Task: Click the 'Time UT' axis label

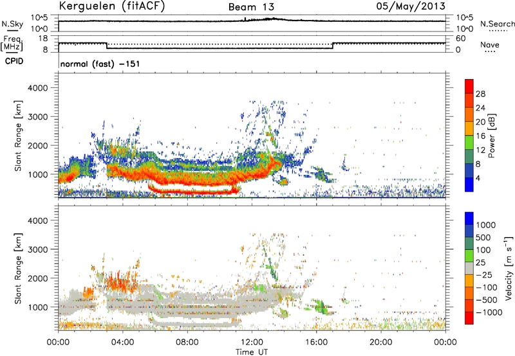Action: pos(252,352)
